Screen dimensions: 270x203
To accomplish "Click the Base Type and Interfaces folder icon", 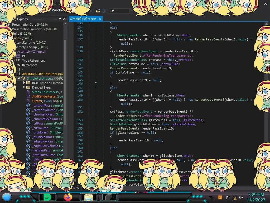I will click(x=28, y=83).
